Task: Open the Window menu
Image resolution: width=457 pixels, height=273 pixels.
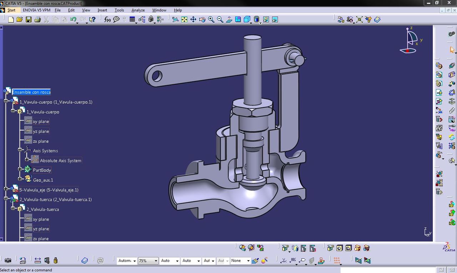Action: [159, 10]
